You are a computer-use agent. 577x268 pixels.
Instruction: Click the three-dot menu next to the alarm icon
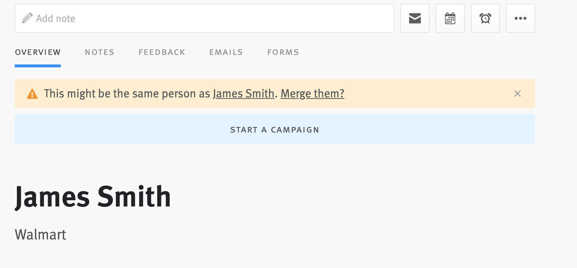[521, 18]
